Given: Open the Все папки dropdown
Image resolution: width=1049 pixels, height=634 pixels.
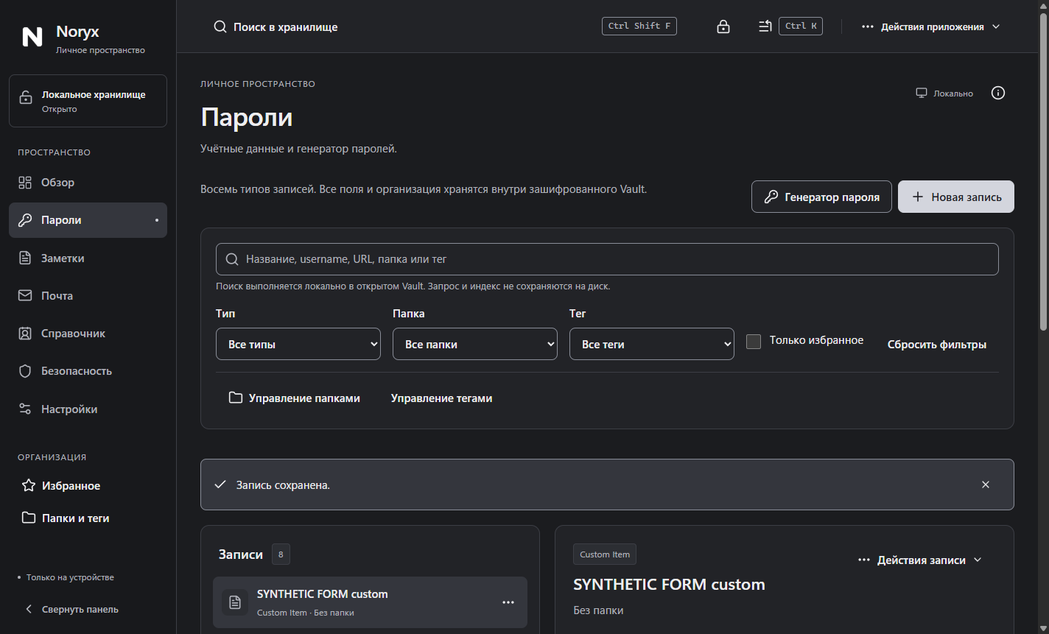Looking at the screenshot, I should click(x=475, y=344).
